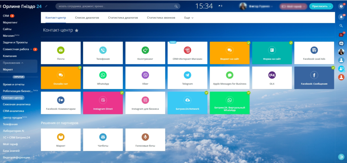The height and width of the screenshot is (163, 347).
Task: Open the Телефония connection tile
Action: [x=103, y=53]
